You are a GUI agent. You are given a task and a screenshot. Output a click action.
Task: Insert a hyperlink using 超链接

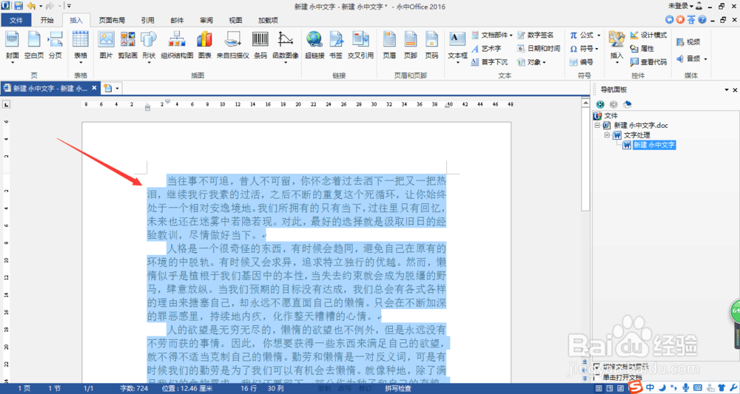tap(314, 45)
